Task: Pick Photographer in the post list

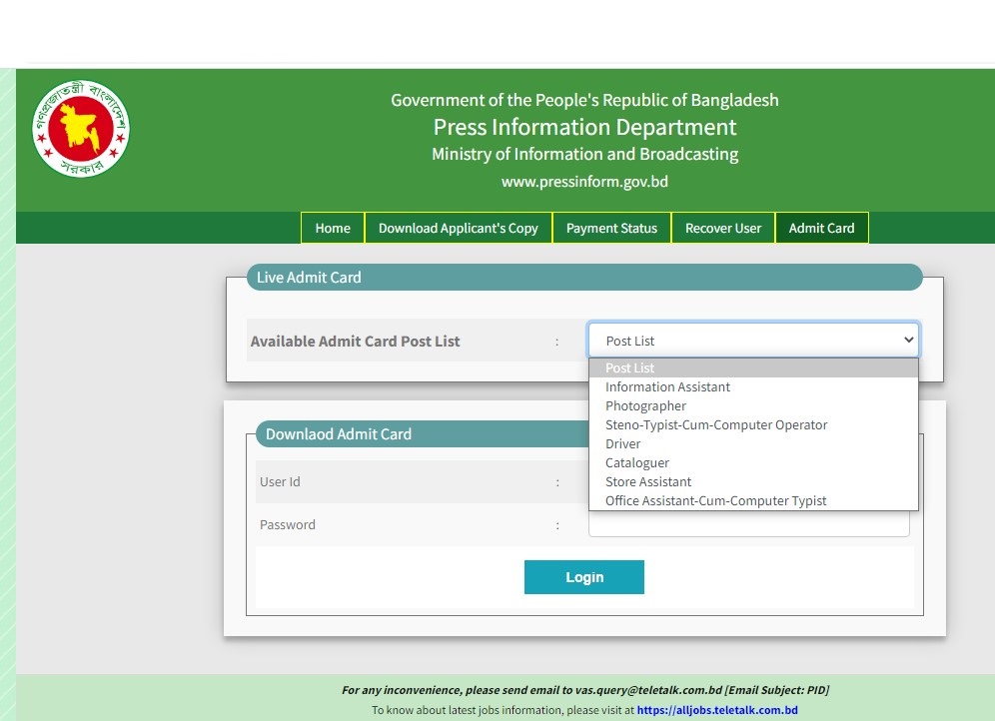Action: pyautogui.click(x=645, y=406)
